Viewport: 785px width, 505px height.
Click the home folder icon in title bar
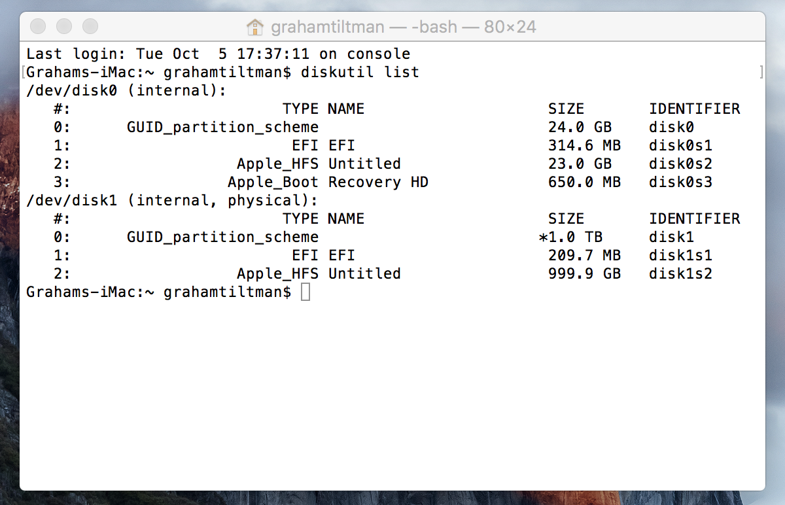point(254,27)
